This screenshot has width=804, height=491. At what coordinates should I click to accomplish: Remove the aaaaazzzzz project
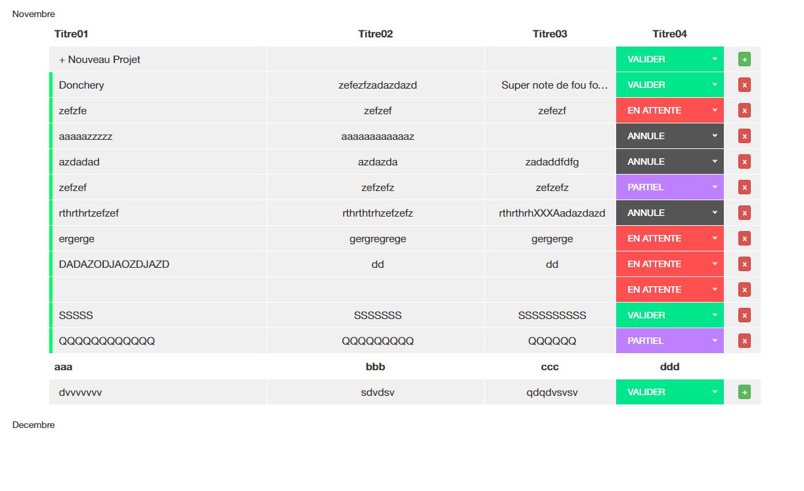coord(744,136)
